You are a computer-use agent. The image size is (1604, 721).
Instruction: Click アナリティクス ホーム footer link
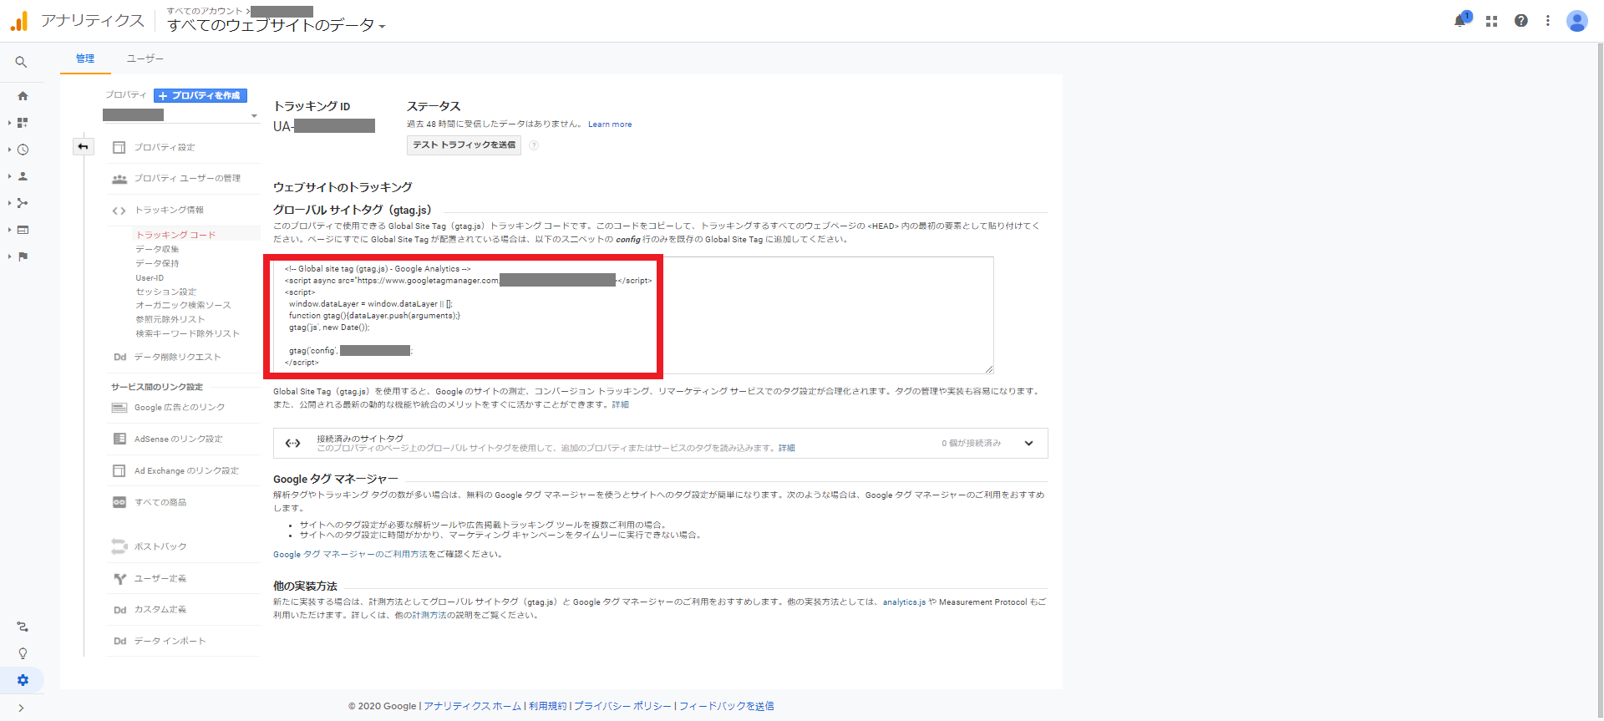472,706
